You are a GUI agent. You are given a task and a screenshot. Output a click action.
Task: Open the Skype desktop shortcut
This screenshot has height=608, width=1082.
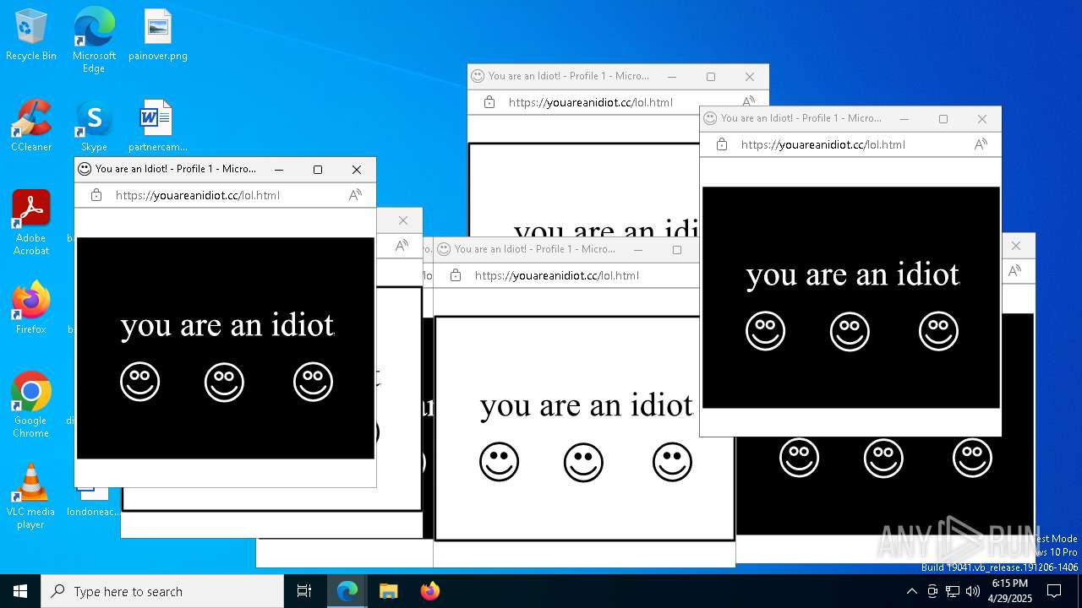[94, 126]
